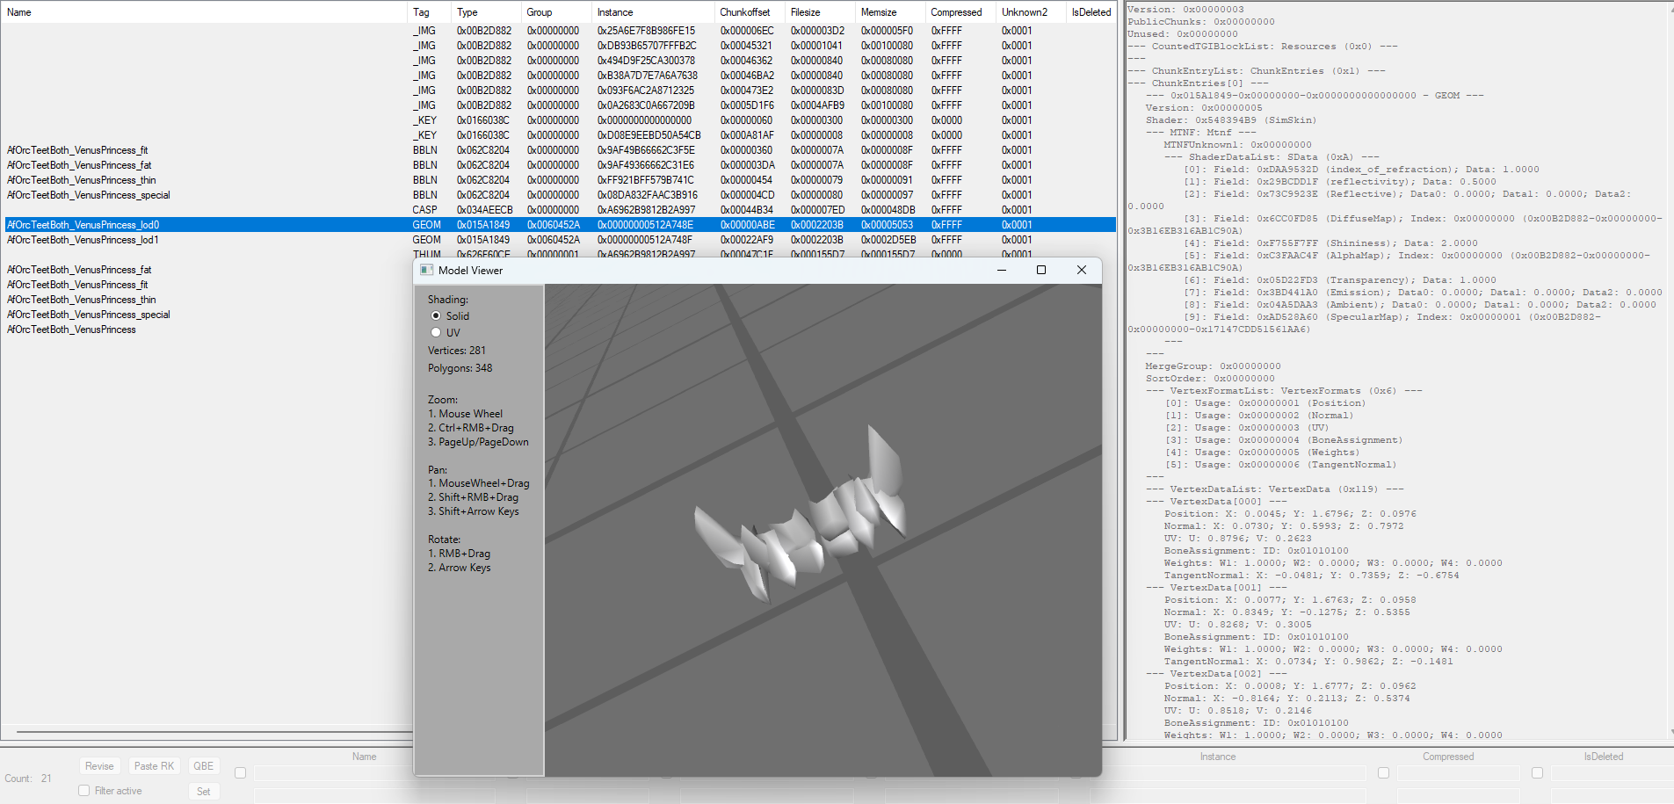This screenshot has height=804, width=1674.
Task: Sort the list by the Filesize column
Action: 804,11
